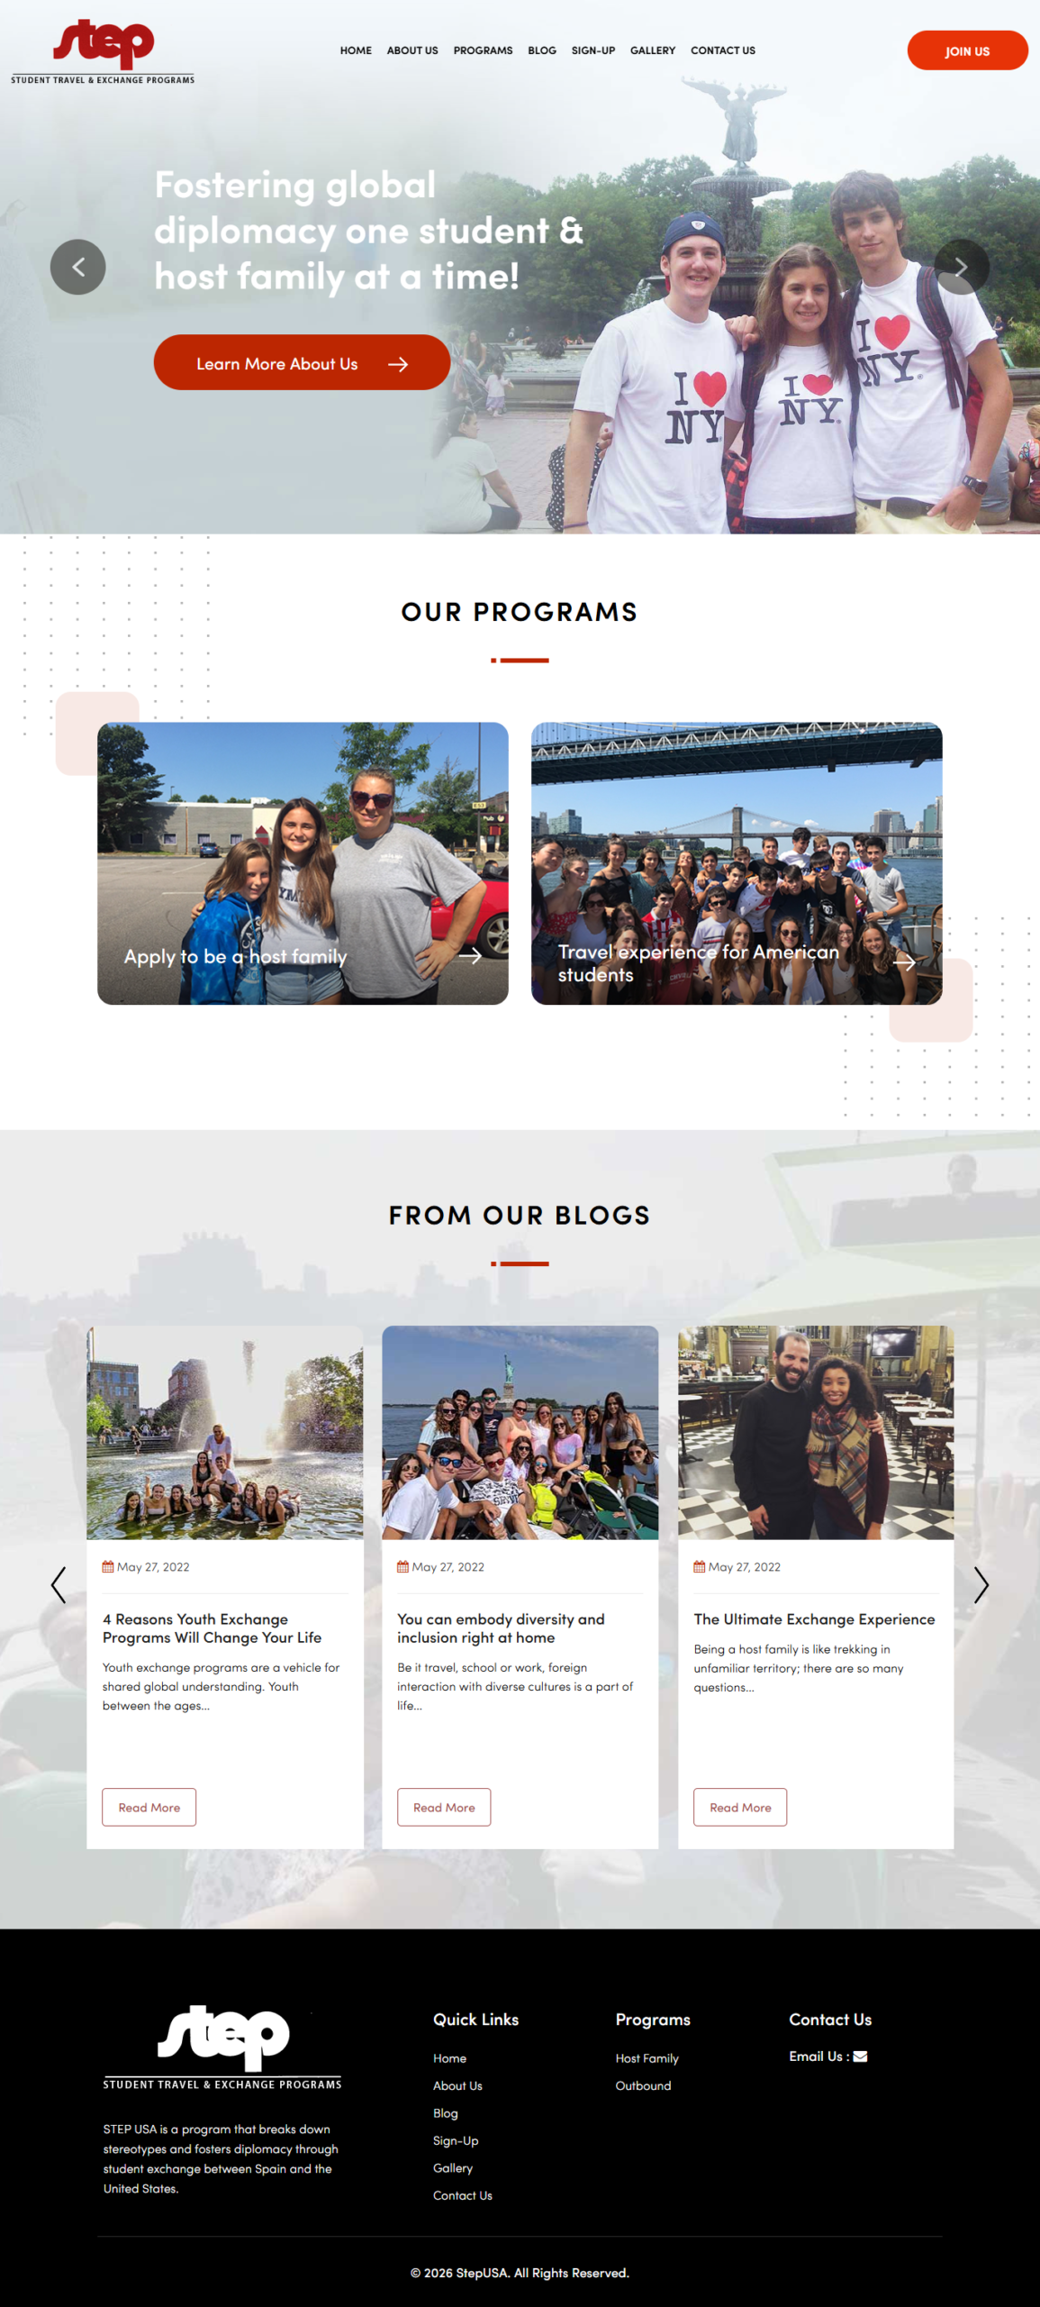Click the STEP logo in the header
Screen dimensions: 1040x2307
(103, 51)
